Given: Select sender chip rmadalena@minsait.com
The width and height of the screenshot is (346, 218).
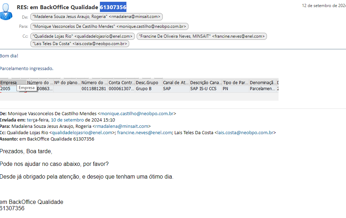Looking at the screenshot, I should pos(96,17).
